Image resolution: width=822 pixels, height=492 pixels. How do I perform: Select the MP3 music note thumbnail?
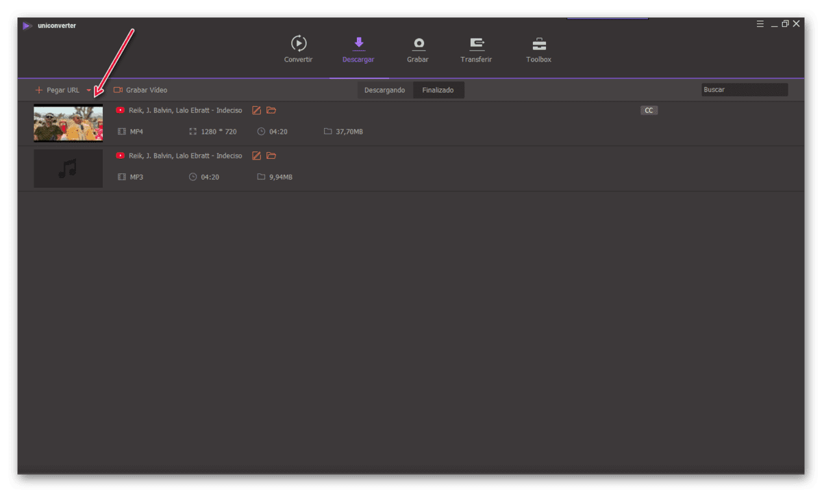[x=68, y=169]
